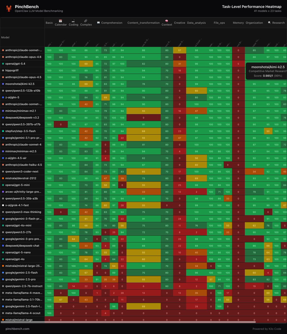Click the PinchBench lobster logo
Image resolution: width=287 pixels, height=334 pixels.
click(9, 9)
